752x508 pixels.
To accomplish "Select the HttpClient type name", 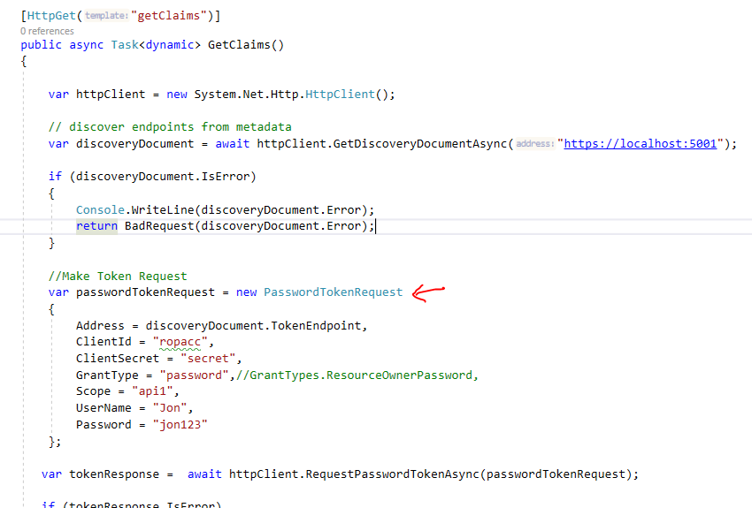I will (340, 95).
